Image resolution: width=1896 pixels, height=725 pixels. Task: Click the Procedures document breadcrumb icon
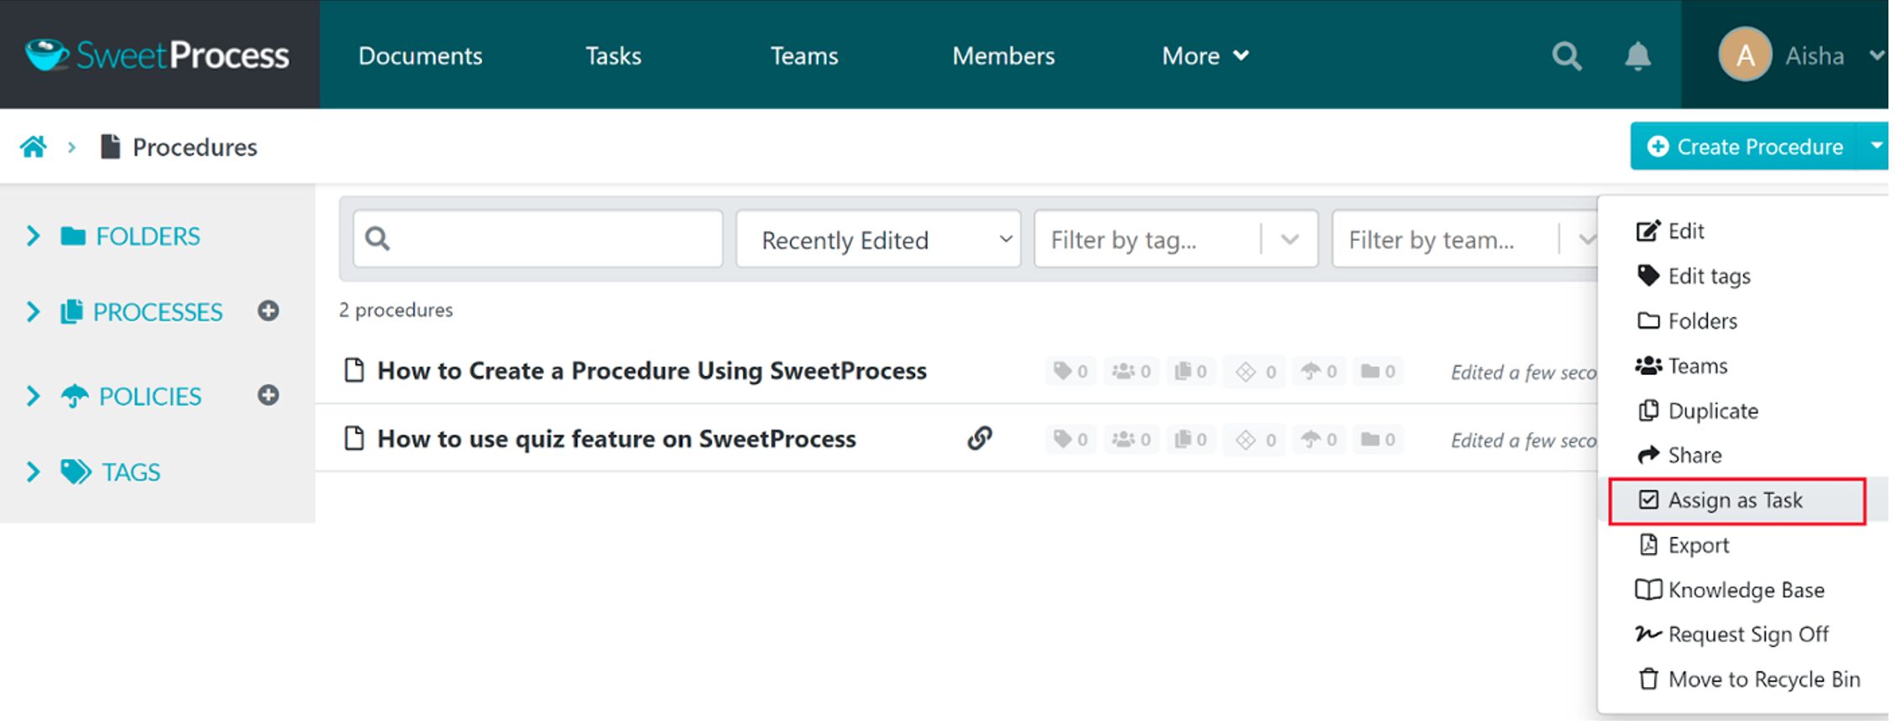point(110,148)
